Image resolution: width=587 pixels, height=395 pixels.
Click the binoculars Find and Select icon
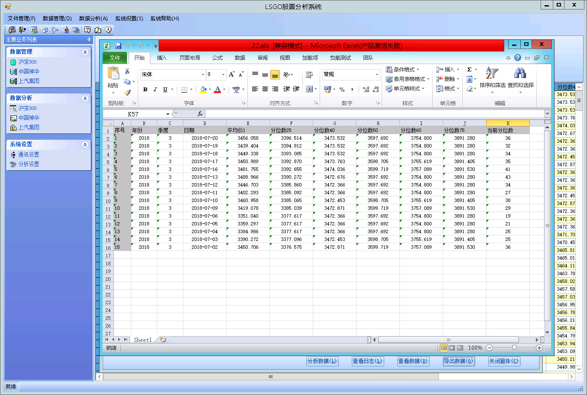click(520, 73)
